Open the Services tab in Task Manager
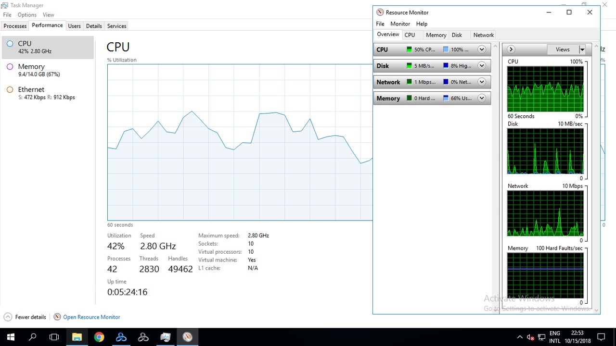 [116, 26]
